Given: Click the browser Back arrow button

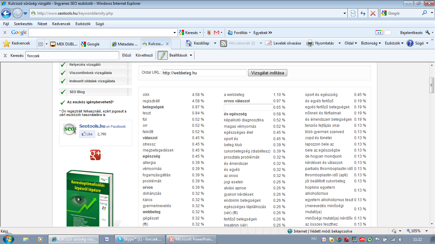Looking at the screenshot, I should click(x=6, y=13).
